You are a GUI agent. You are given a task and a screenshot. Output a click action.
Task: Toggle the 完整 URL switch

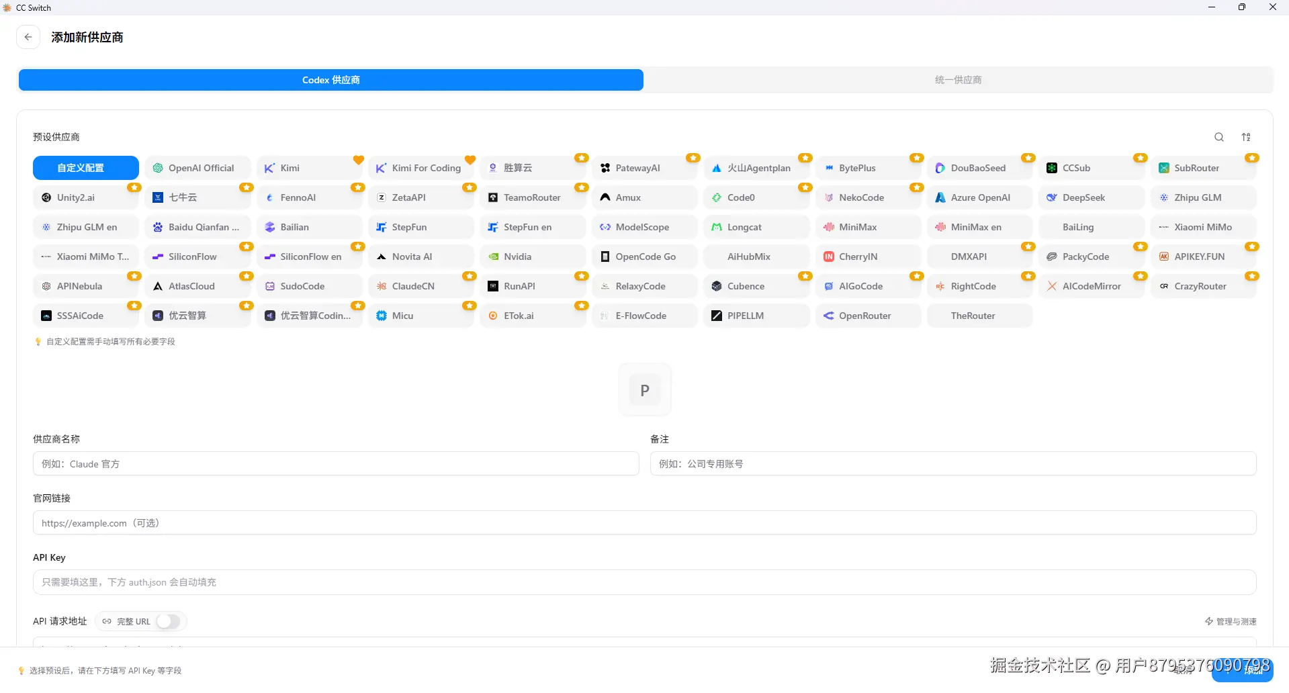coord(168,622)
